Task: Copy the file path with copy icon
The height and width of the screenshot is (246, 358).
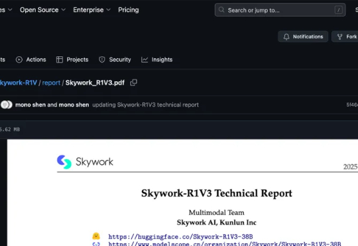Action: point(133,83)
